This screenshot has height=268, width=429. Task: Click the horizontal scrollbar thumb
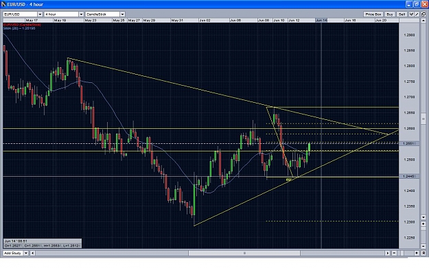tap(244, 253)
